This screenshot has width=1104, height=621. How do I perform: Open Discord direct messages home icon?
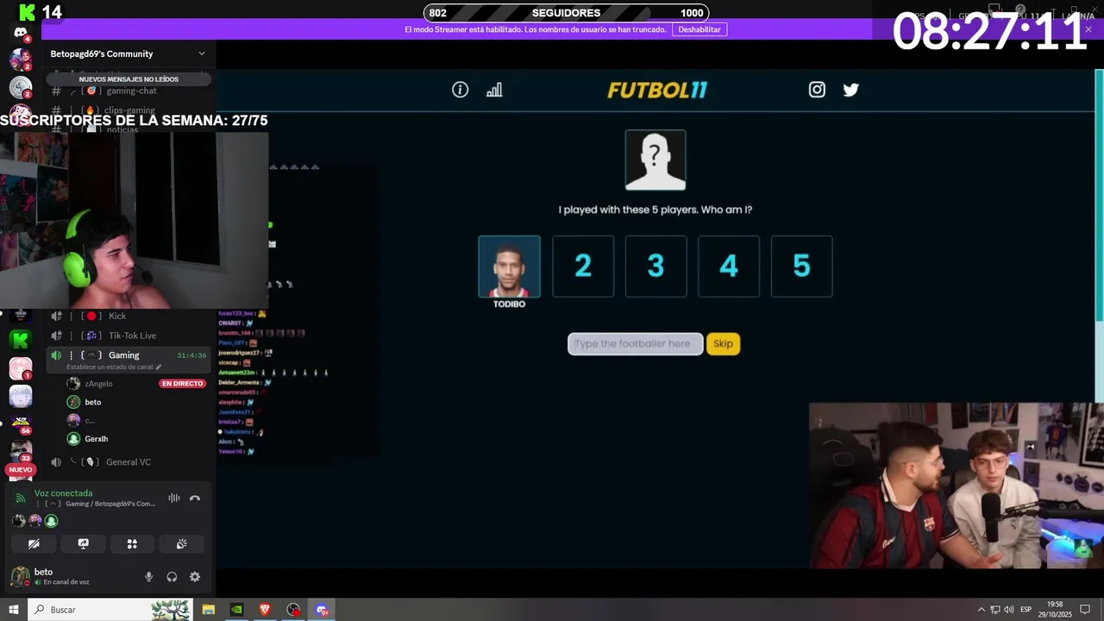click(21, 33)
